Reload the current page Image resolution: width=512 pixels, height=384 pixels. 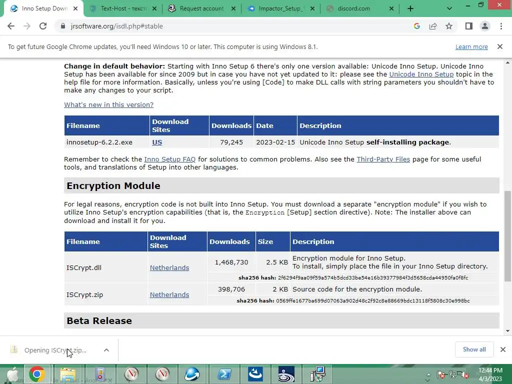43,26
